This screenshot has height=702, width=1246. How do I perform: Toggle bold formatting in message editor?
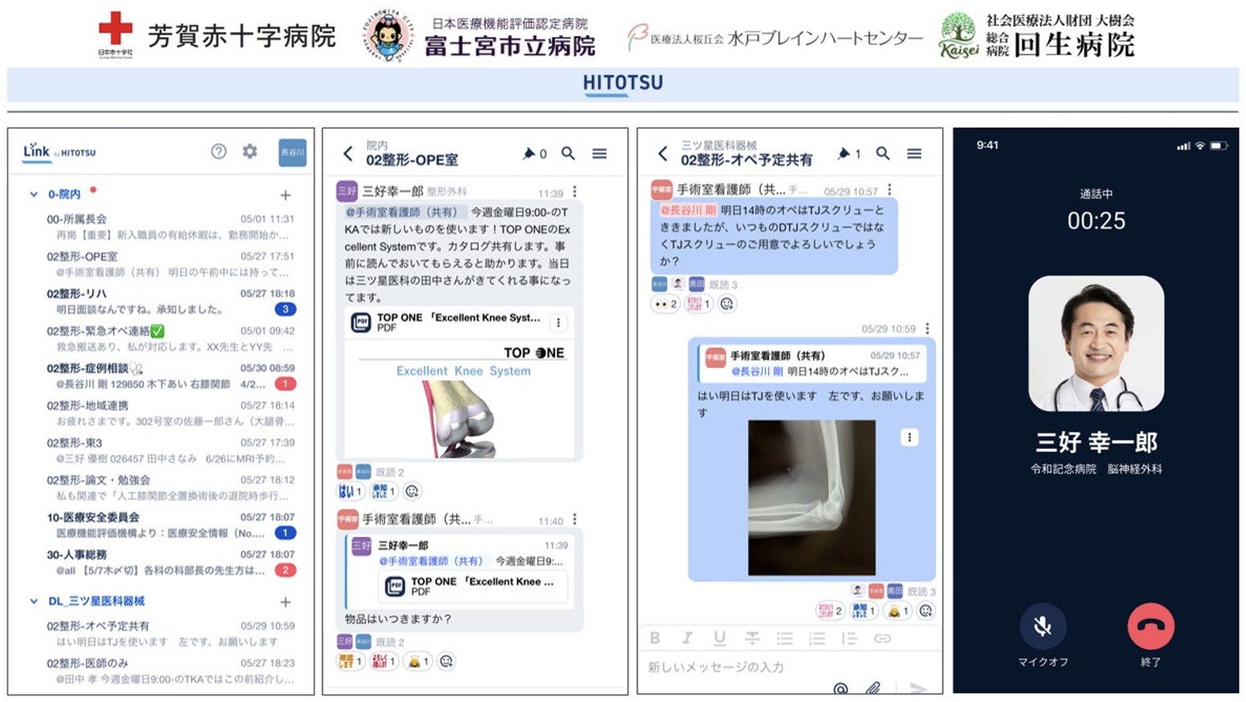(x=655, y=638)
